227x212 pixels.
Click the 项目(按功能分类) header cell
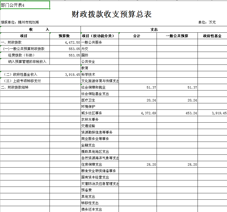100,36
